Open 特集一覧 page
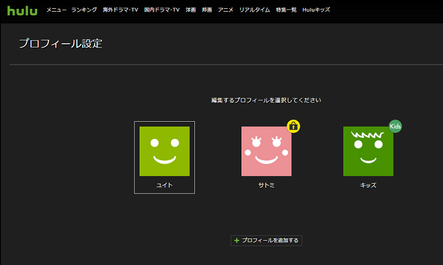The height and width of the screenshot is (265, 443). click(286, 10)
